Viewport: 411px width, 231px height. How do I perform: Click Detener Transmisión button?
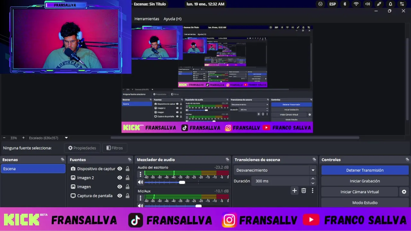(x=365, y=170)
